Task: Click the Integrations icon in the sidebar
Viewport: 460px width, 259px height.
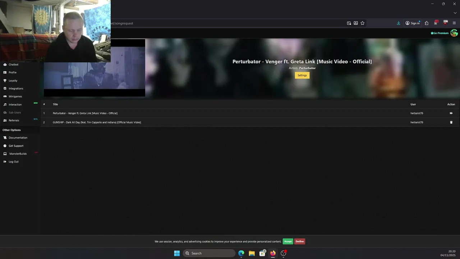Action: 5,88
